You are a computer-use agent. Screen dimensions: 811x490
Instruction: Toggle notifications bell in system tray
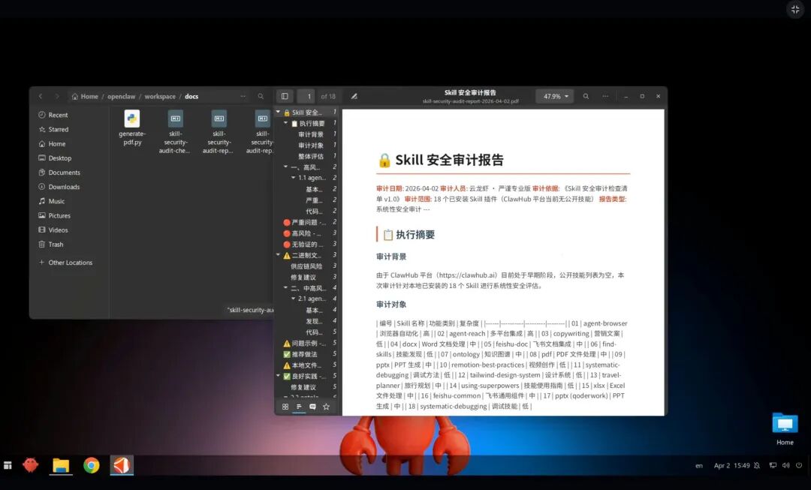point(757,465)
